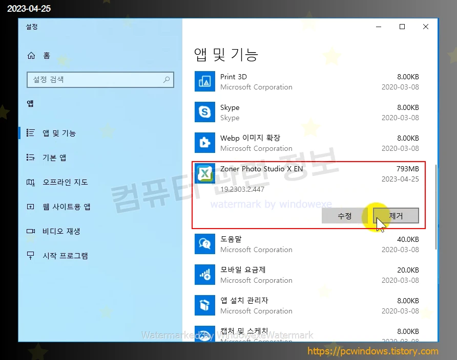The height and width of the screenshot is (360, 457).
Task: Click the 도움말 app icon
Action: (205, 244)
